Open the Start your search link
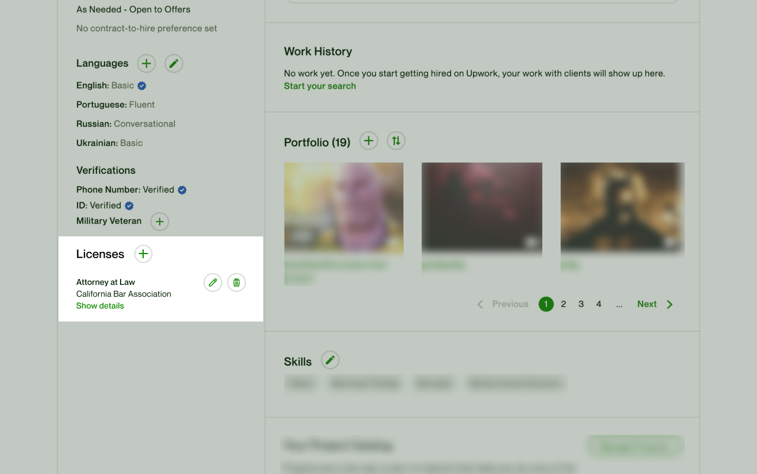 coord(320,86)
